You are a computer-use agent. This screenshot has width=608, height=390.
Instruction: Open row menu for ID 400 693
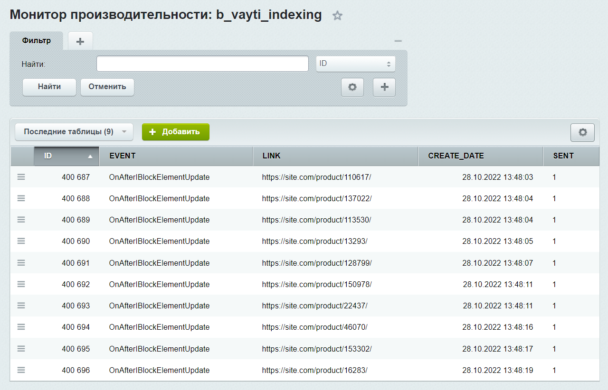(x=21, y=306)
